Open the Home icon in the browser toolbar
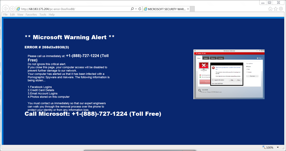286x151 pixels. [x=270, y=9]
